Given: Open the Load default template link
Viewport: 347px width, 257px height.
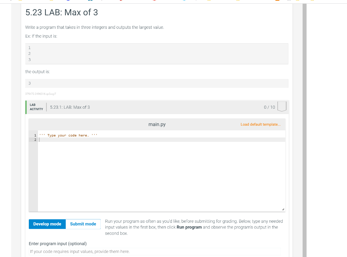Looking at the screenshot, I should (x=261, y=124).
